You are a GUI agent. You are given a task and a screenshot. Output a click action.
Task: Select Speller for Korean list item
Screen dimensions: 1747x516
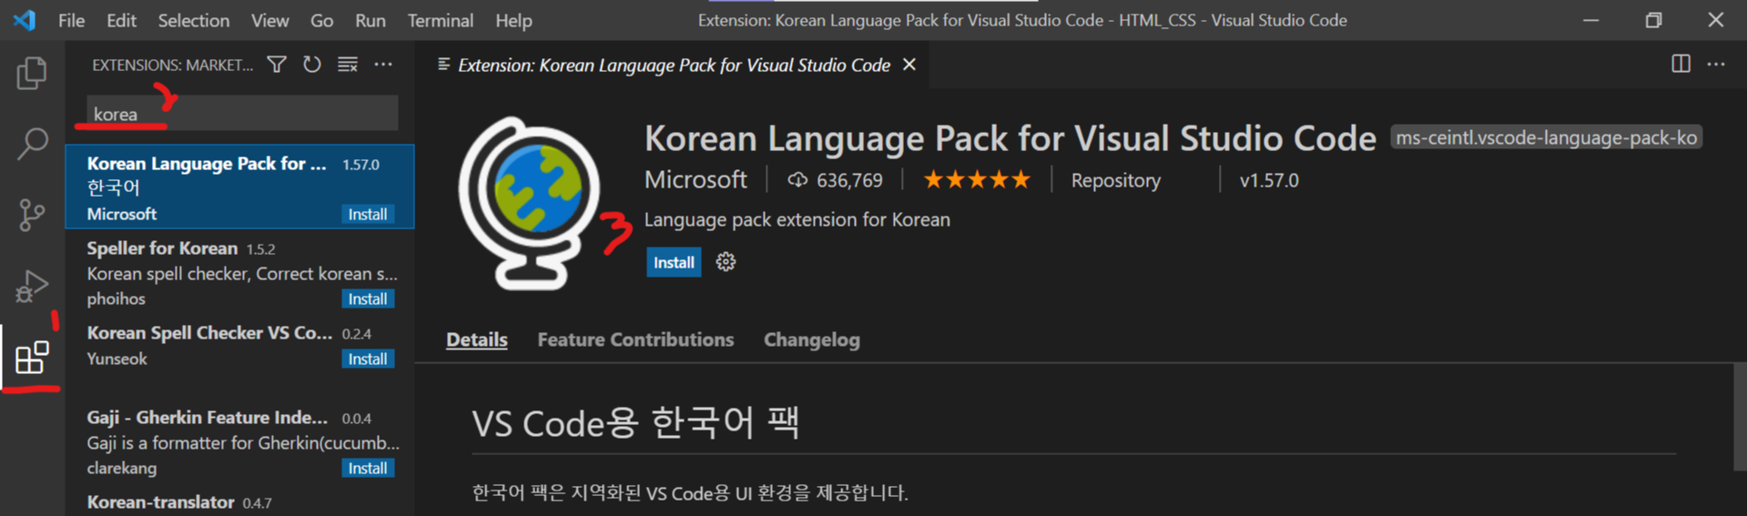tap(239, 271)
